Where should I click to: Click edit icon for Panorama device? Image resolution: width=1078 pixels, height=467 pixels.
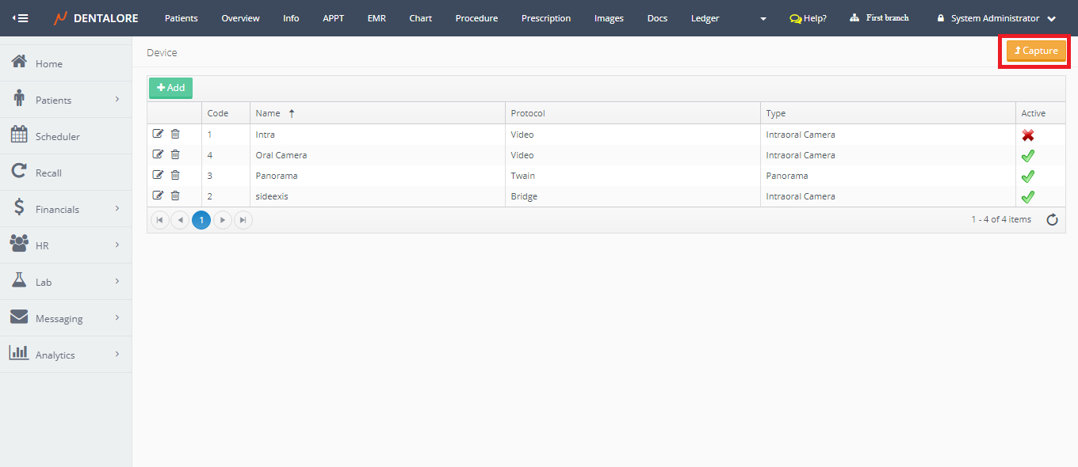click(x=158, y=176)
